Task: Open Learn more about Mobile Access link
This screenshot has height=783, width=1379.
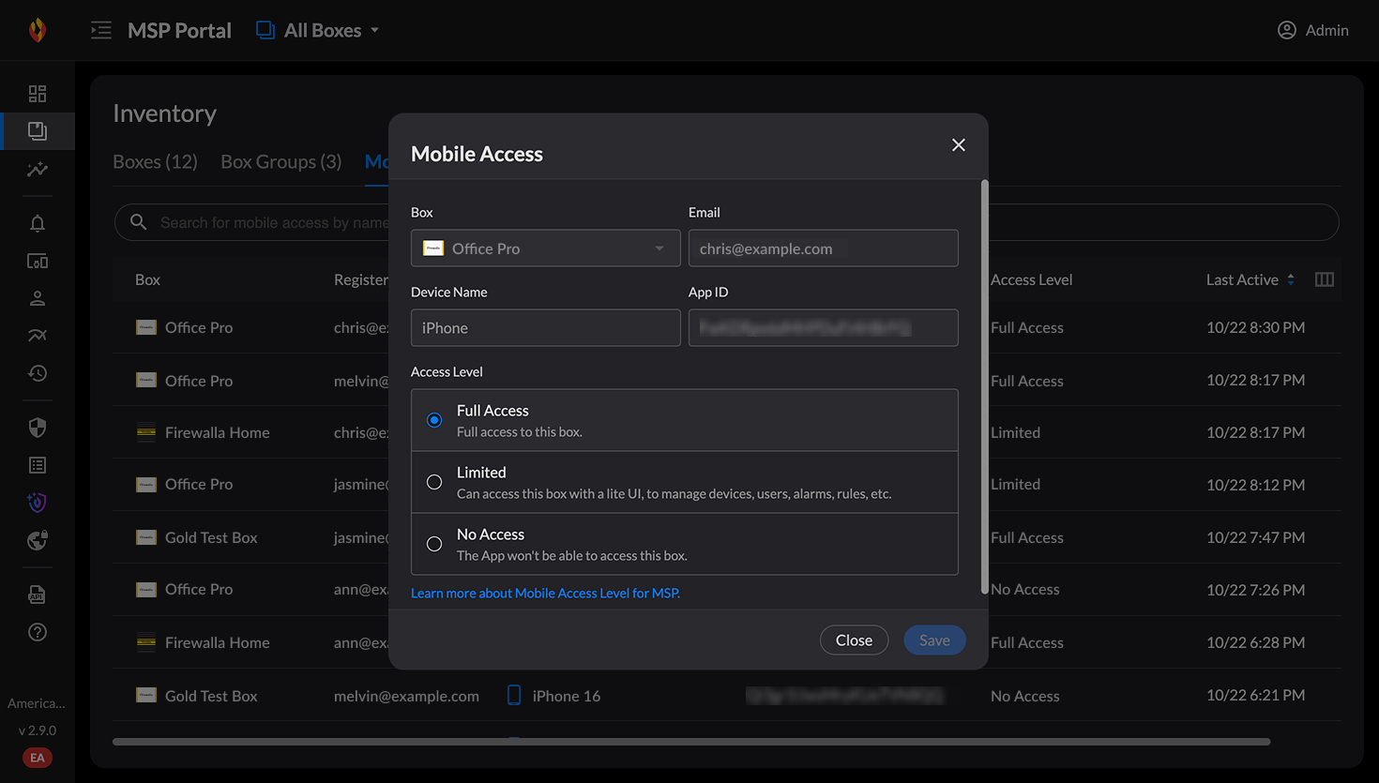Action: [545, 593]
